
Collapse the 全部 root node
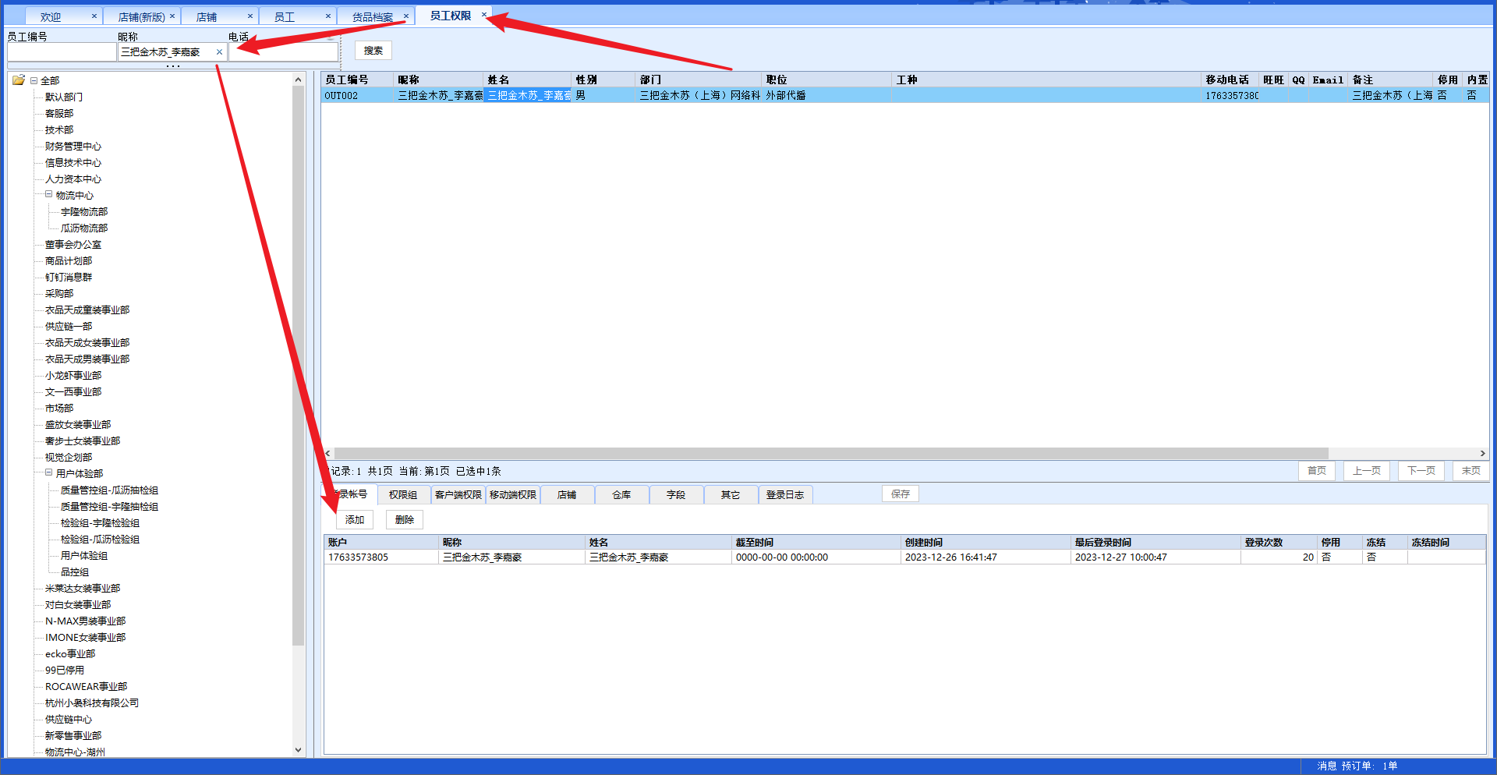34,80
